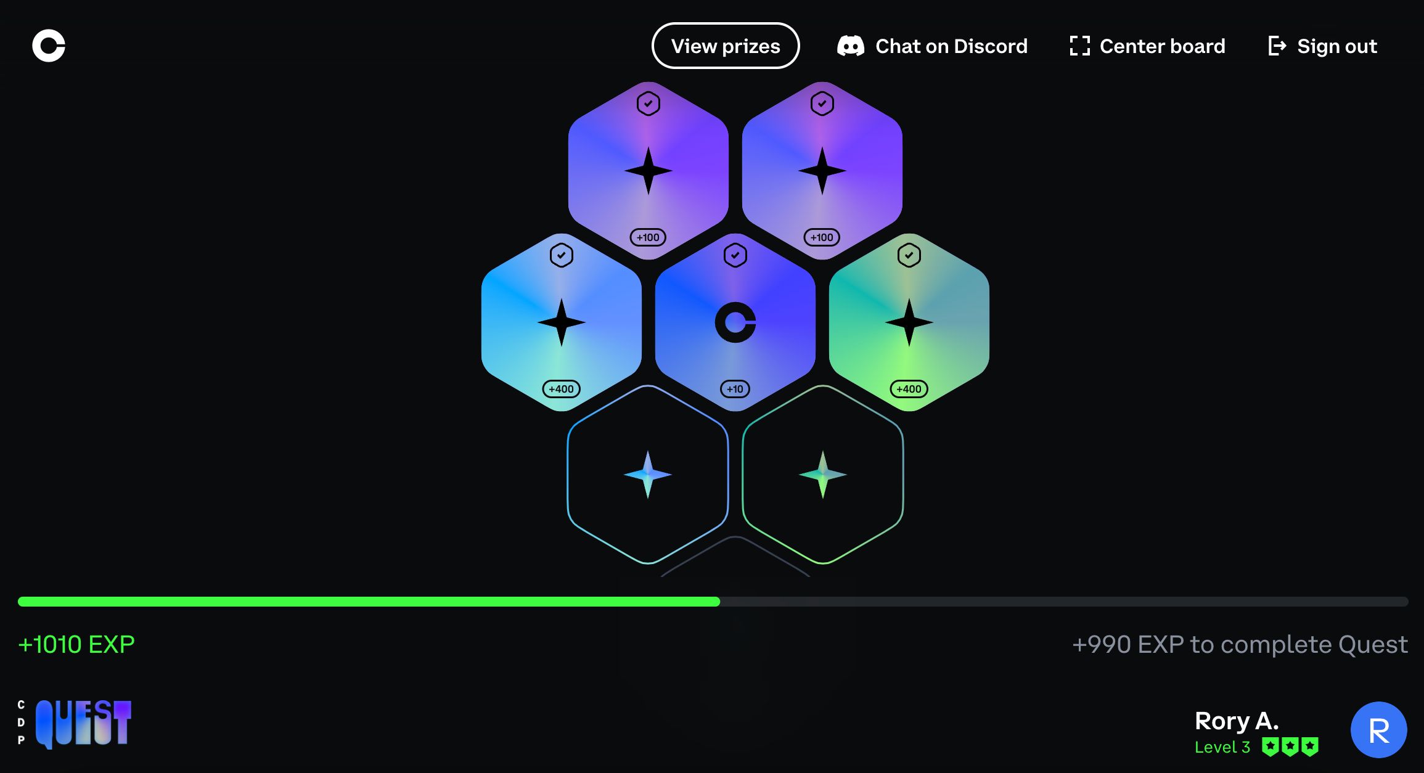Click the Discord chat icon button
The height and width of the screenshot is (773, 1424).
tap(849, 46)
